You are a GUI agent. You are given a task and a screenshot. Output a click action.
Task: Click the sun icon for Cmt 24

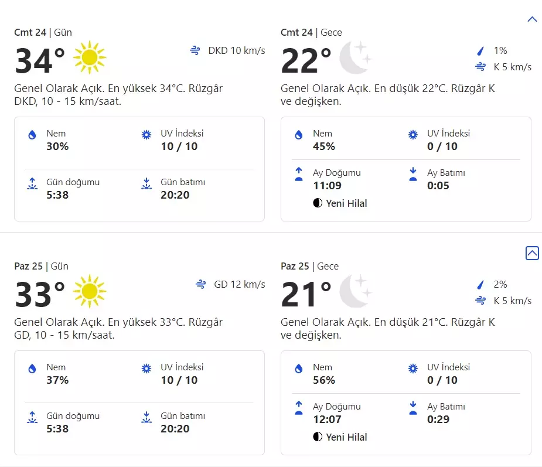90,57
